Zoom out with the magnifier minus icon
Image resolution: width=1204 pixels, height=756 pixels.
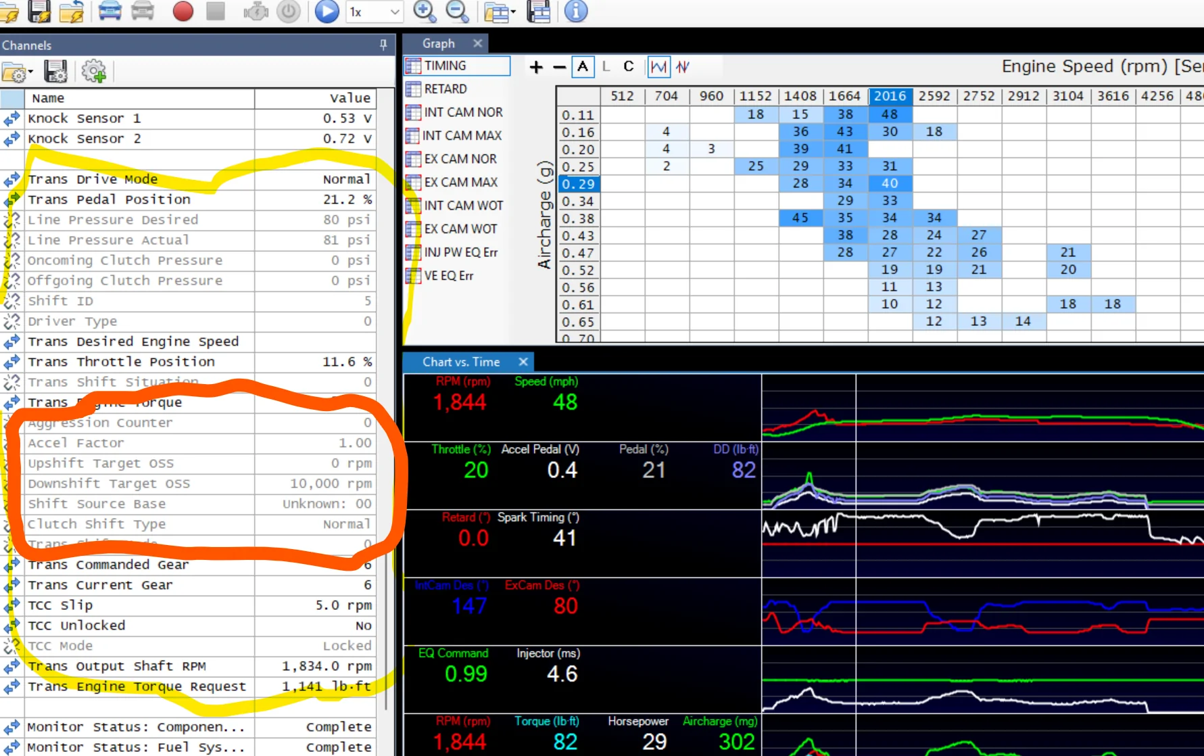point(458,11)
